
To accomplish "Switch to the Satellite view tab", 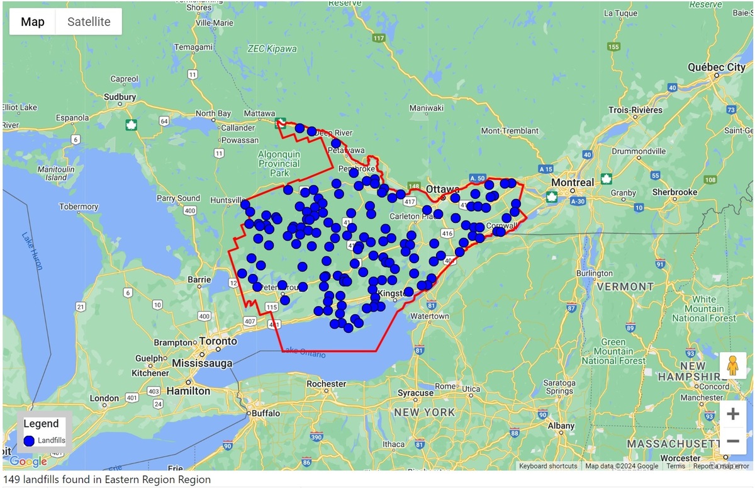I will (x=89, y=22).
